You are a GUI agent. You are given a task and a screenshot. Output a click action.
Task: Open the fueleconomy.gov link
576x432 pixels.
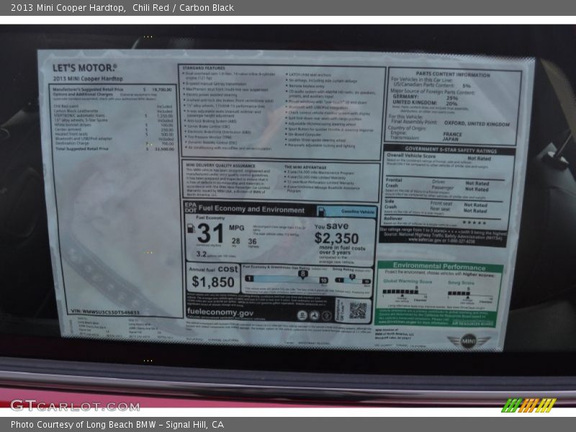(220, 313)
